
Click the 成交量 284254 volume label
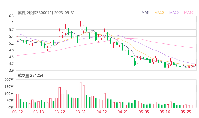[30, 76]
